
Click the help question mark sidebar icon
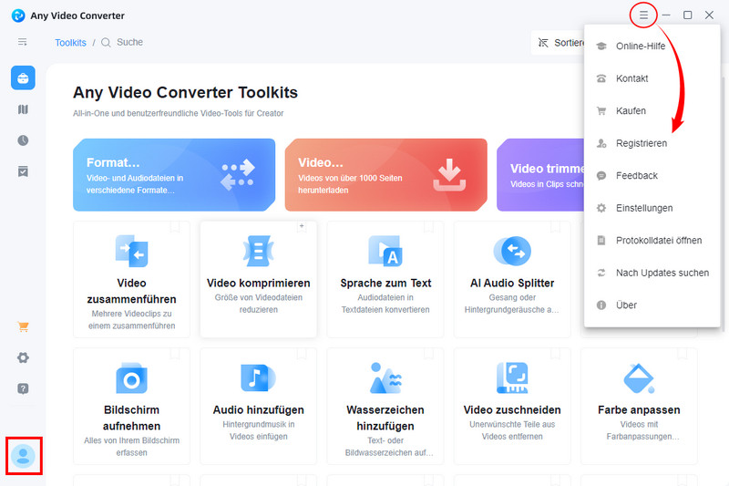coord(23,388)
